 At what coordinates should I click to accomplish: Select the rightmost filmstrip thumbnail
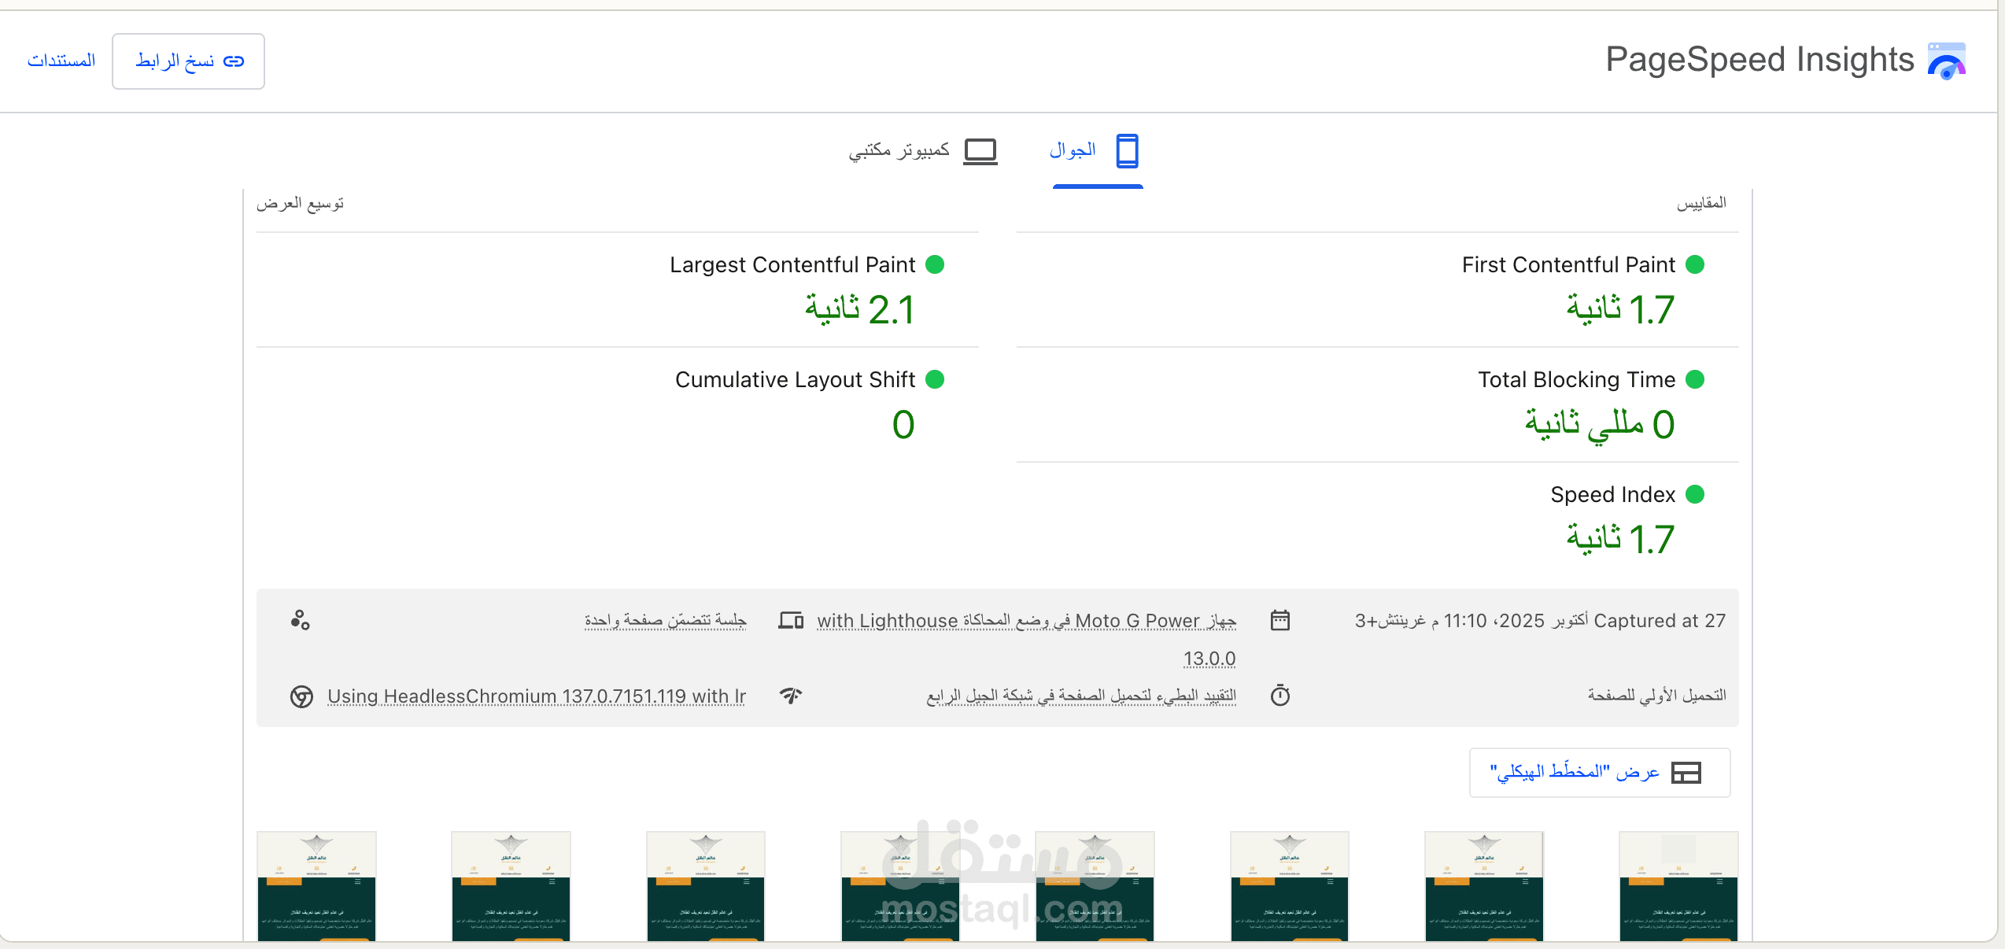coord(1678,885)
